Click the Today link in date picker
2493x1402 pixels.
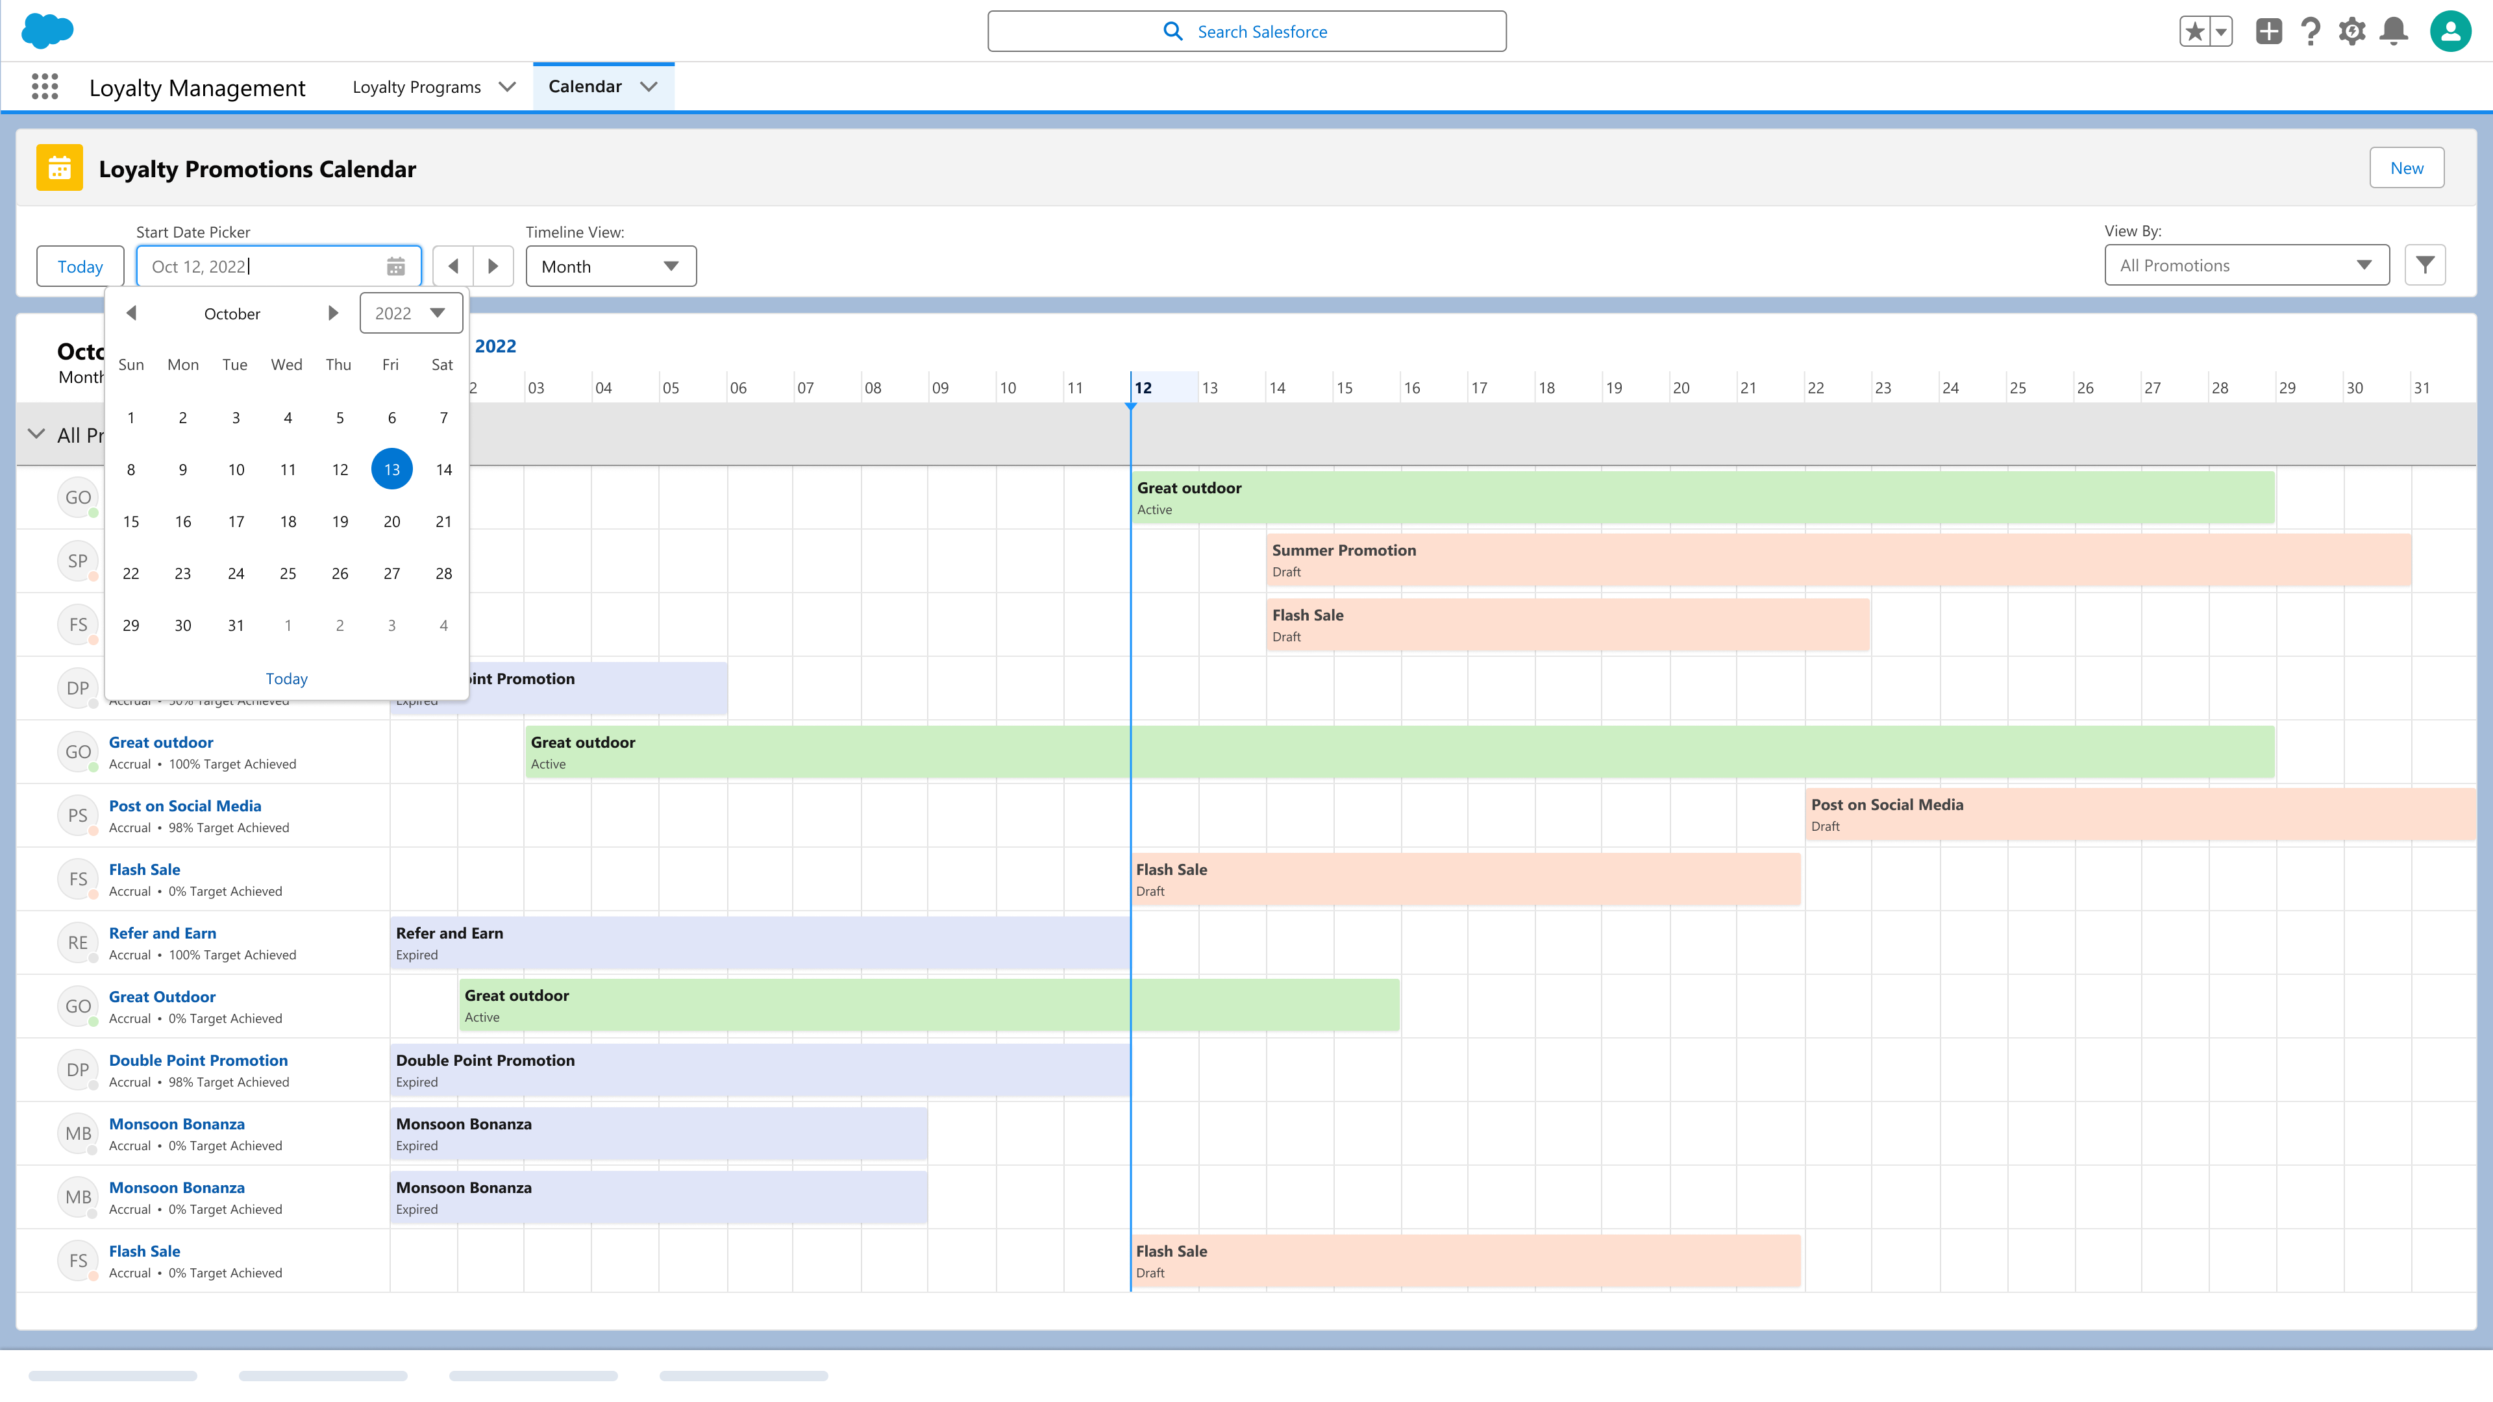[286, 678]
